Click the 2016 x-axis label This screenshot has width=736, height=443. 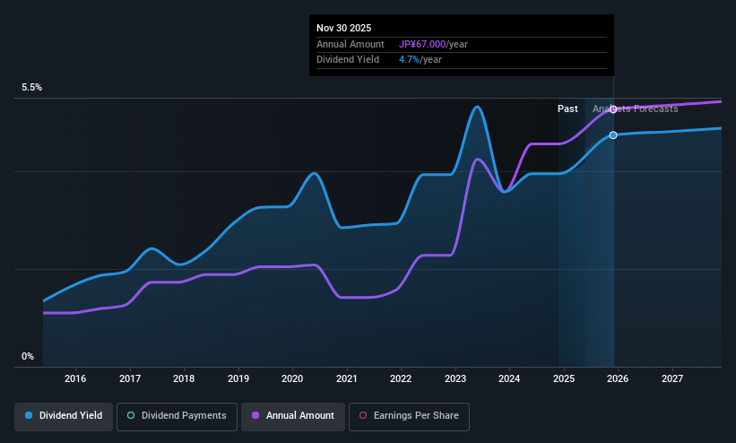[x=75, y=378]
